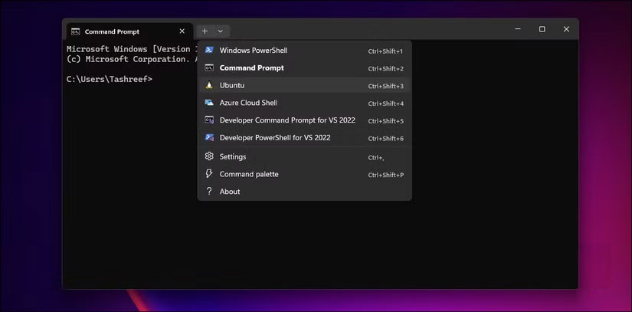Click the (c) Microsoft Corporation text line
The width and height of the screenshot is (632, 312).
(x=132, y=59)
